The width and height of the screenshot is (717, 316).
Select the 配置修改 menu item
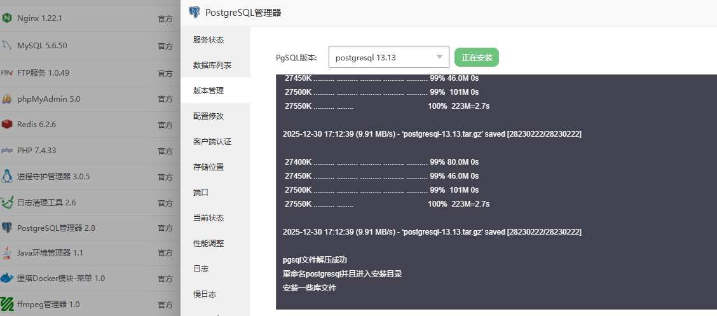(x=208, y=116)
